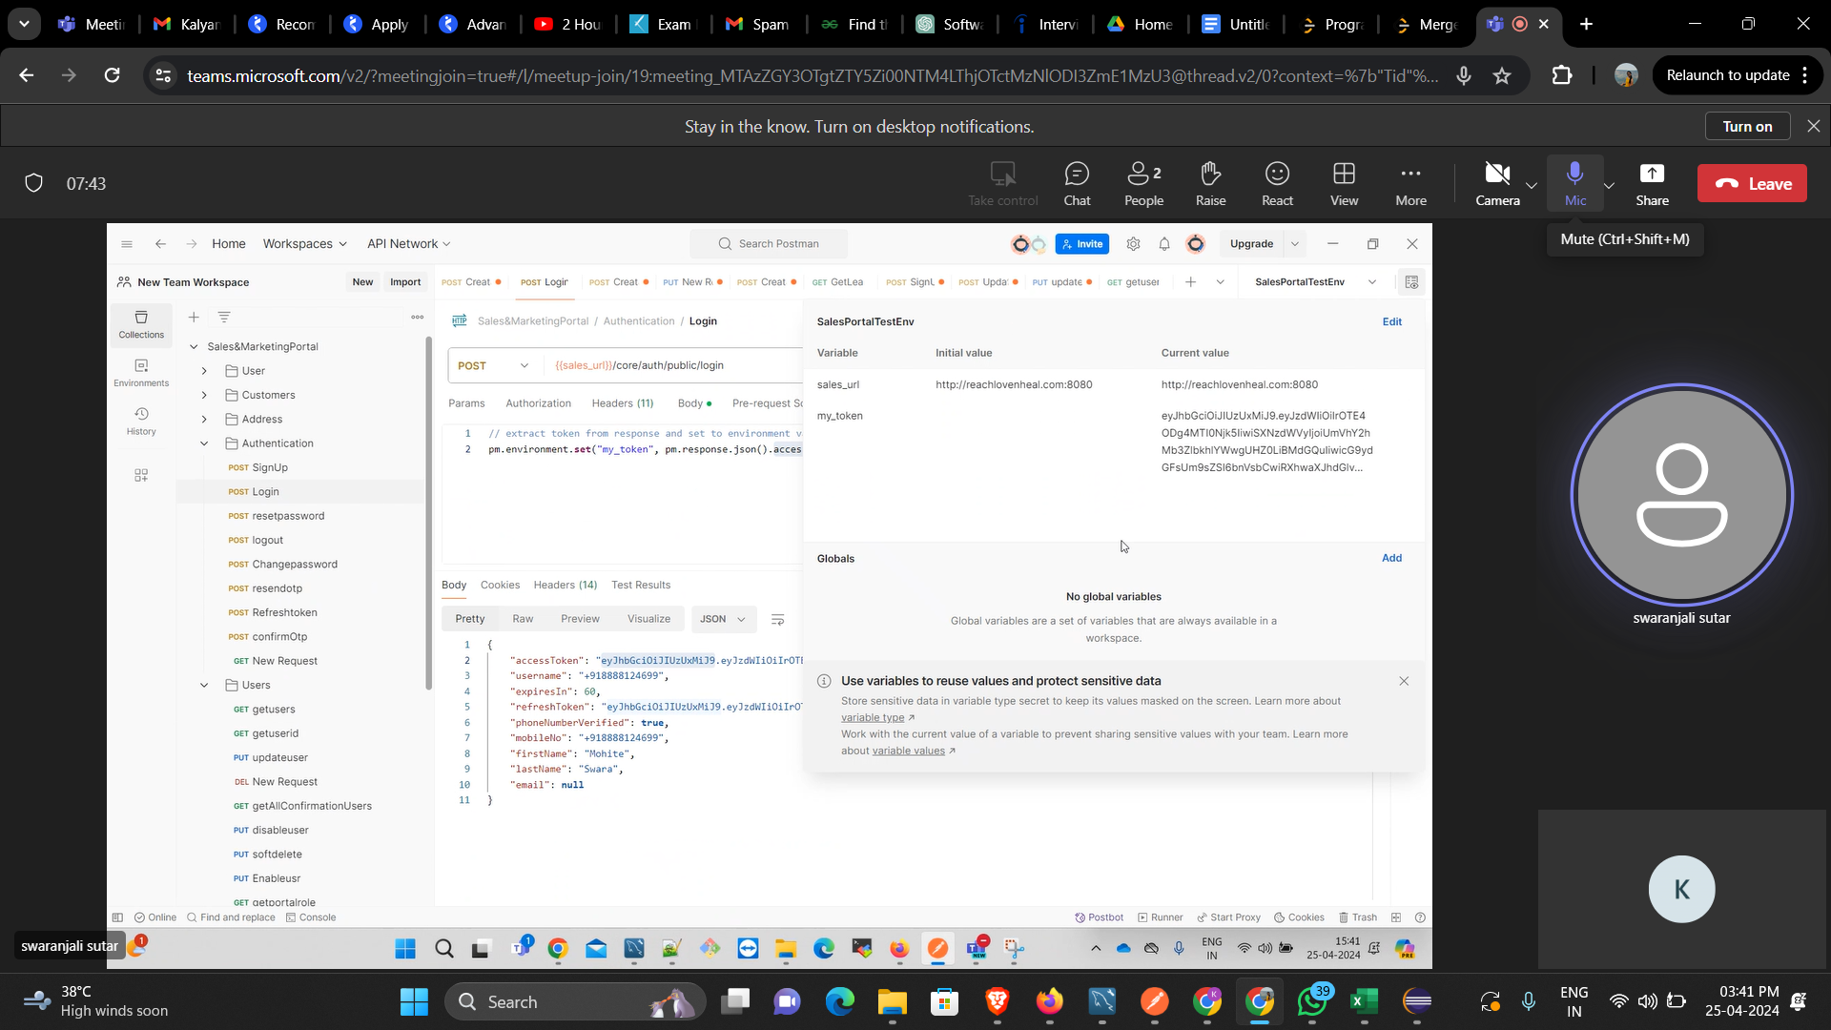Open Postman Console in status bar

pyautogui.click(x=310, y=917)
